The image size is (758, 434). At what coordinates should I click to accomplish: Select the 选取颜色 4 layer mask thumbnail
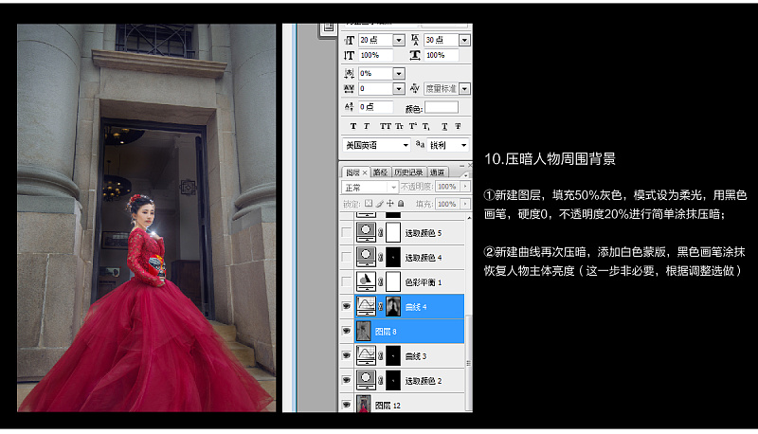pyautogui.click(x=393, y=257)
